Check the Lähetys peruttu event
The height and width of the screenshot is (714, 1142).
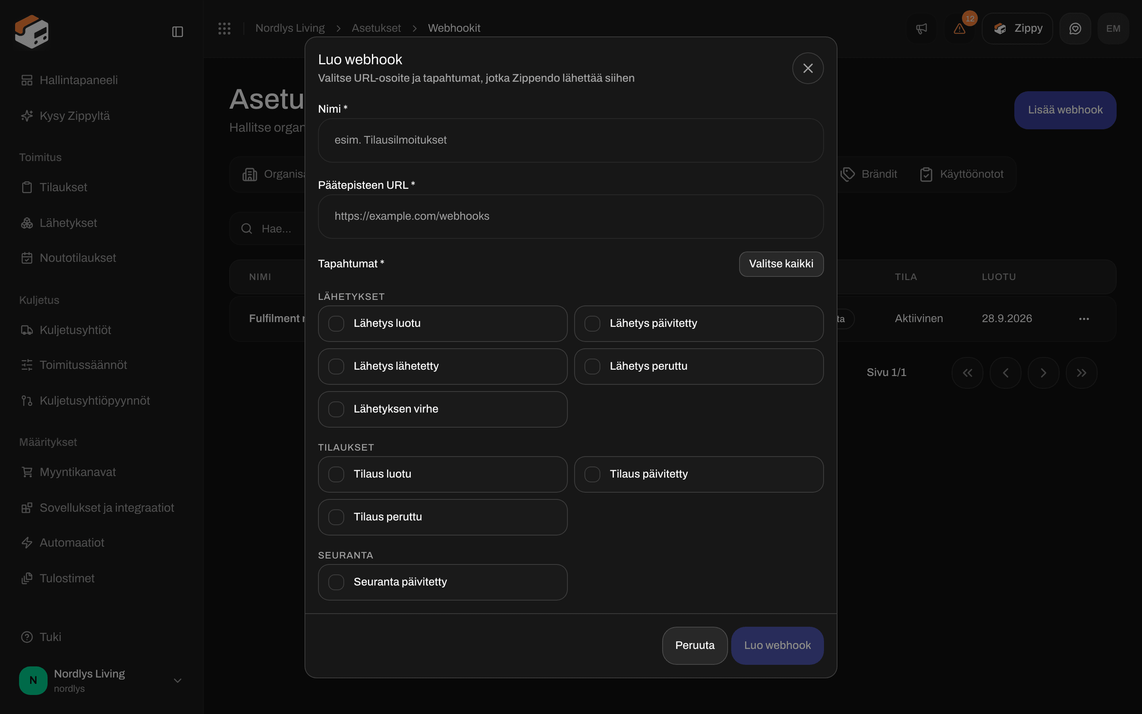(698, 367)
